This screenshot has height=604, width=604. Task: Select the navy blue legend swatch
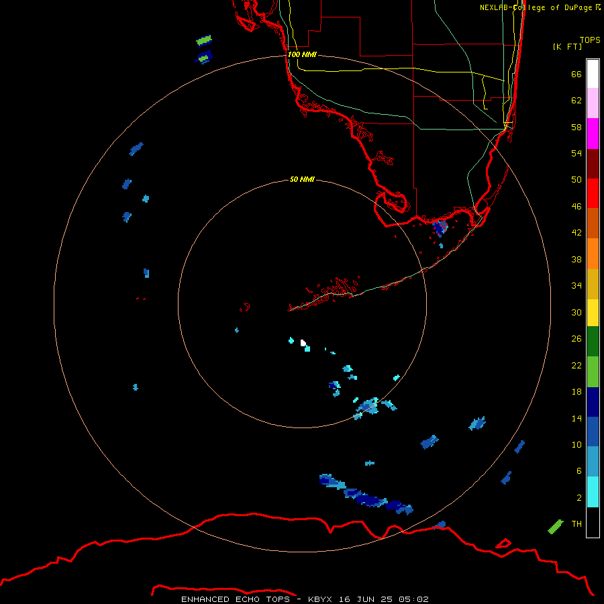[593, 402]
